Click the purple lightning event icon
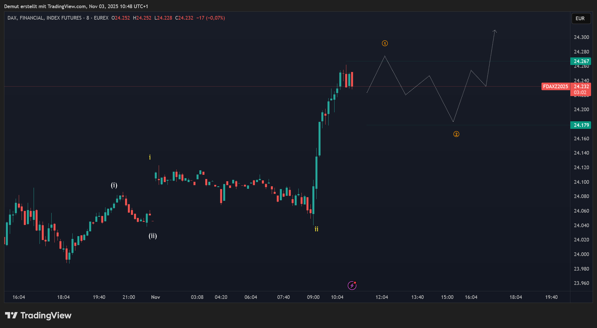The height and width of the screenshot is (328, 597). tap(352, 285)
